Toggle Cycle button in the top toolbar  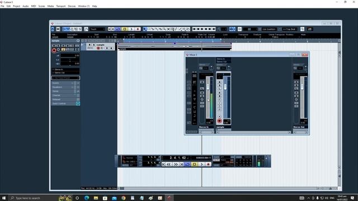tap(118, 29)
